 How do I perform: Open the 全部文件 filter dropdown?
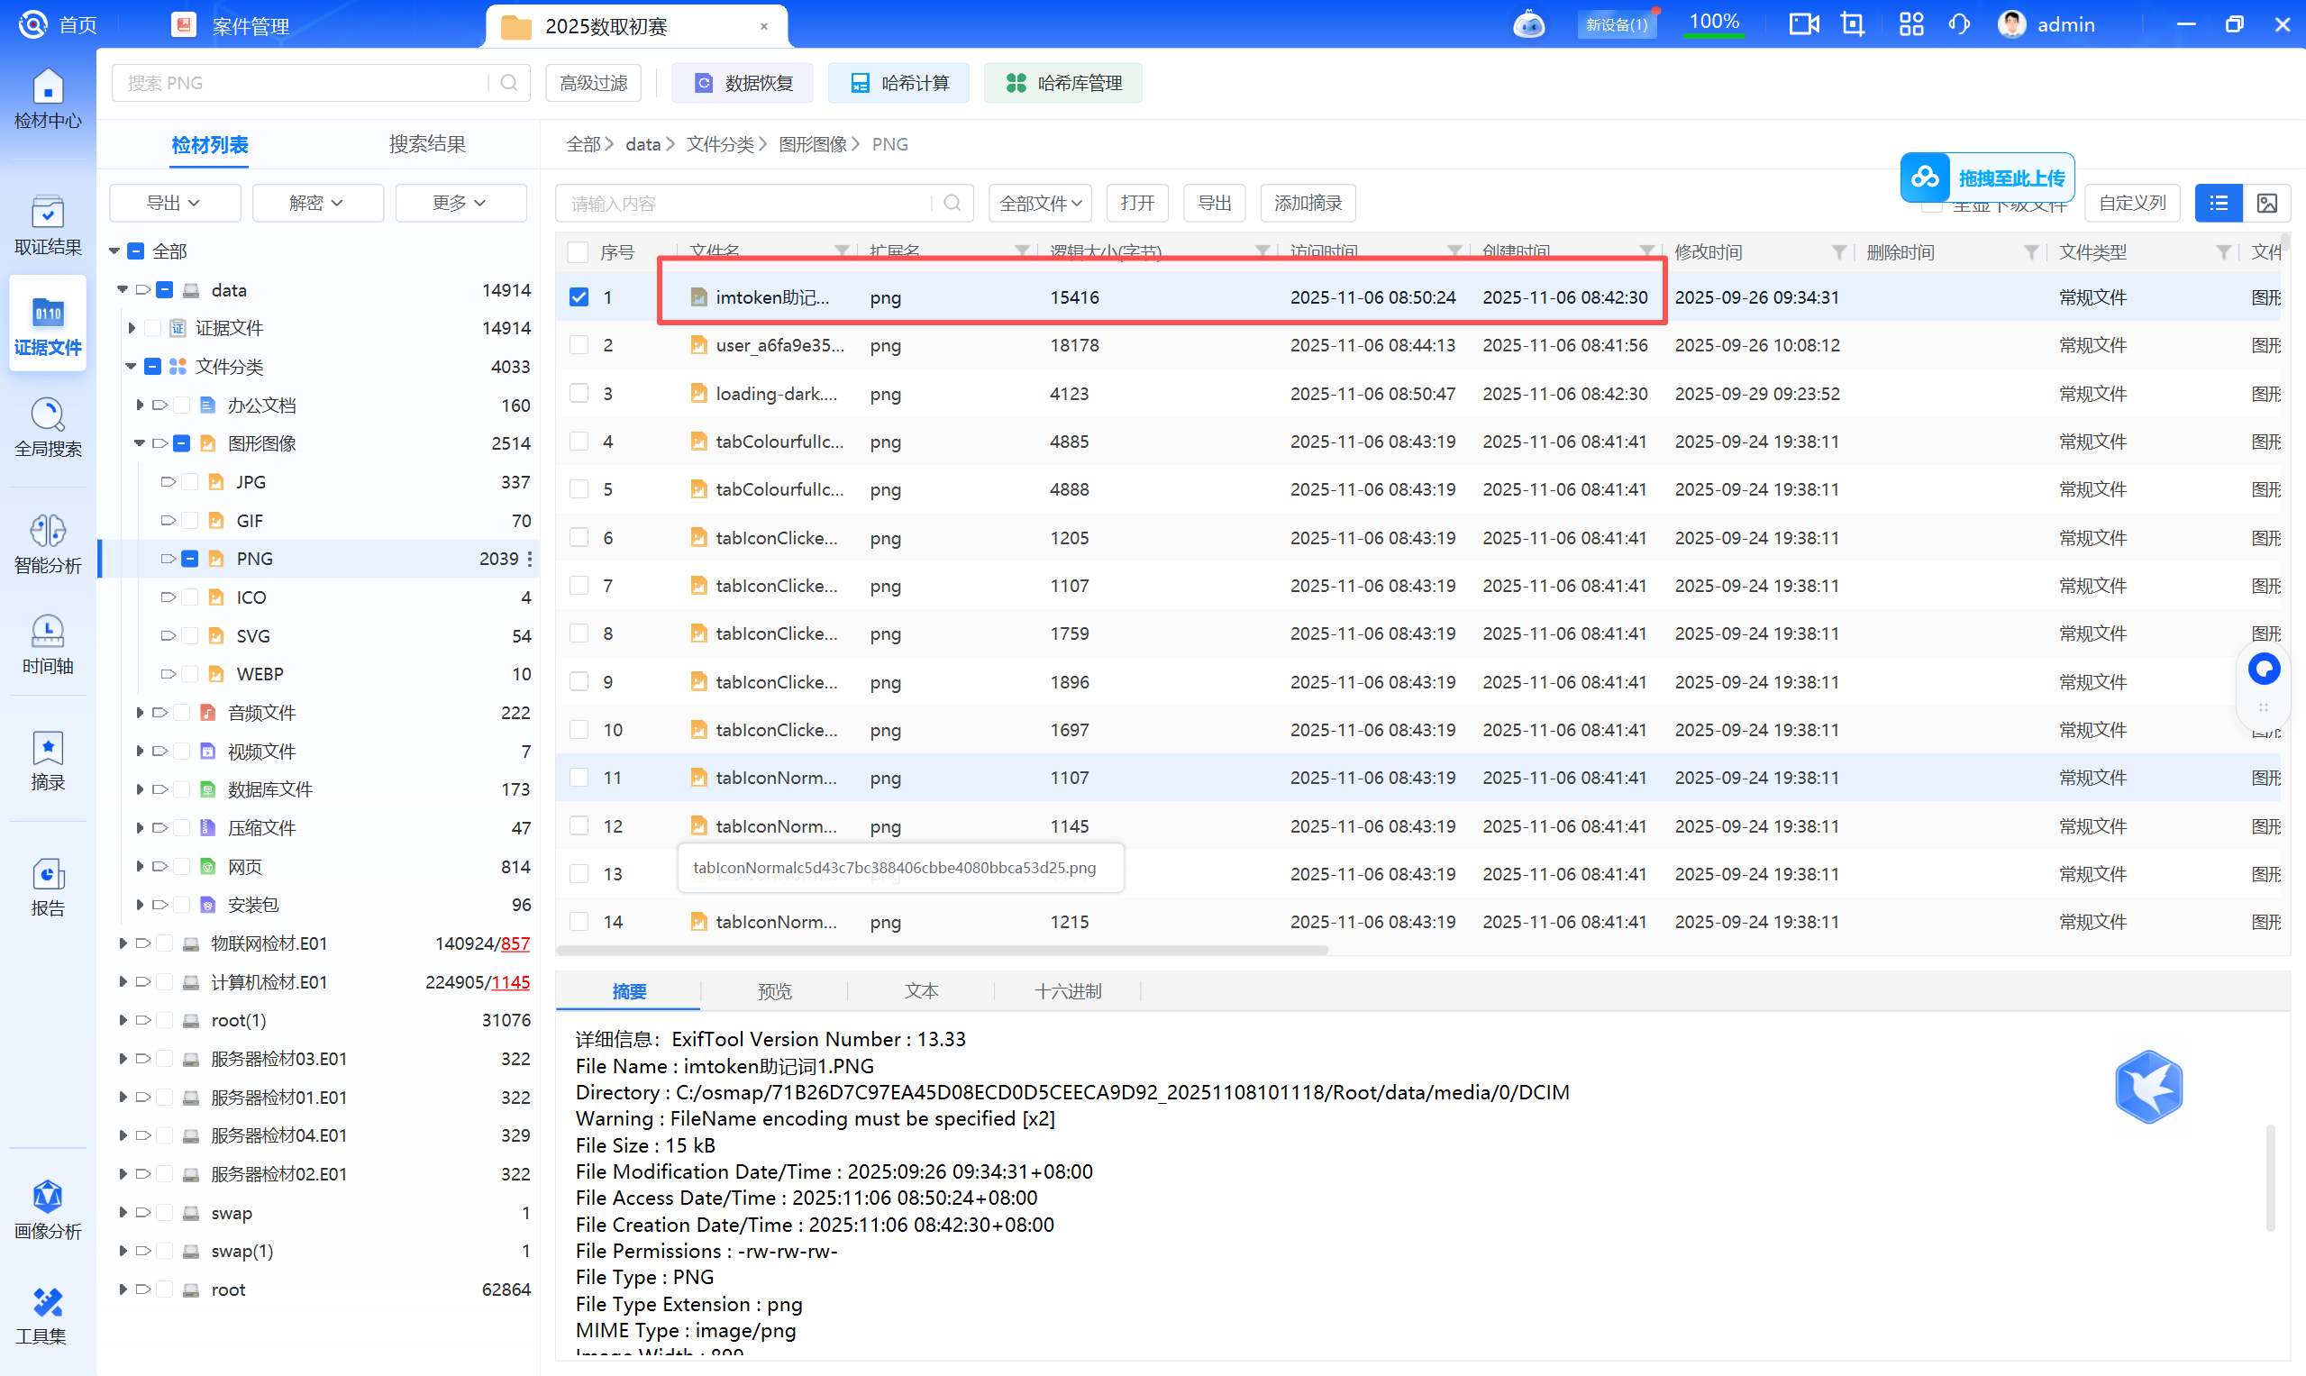(x=1039, y=203)
